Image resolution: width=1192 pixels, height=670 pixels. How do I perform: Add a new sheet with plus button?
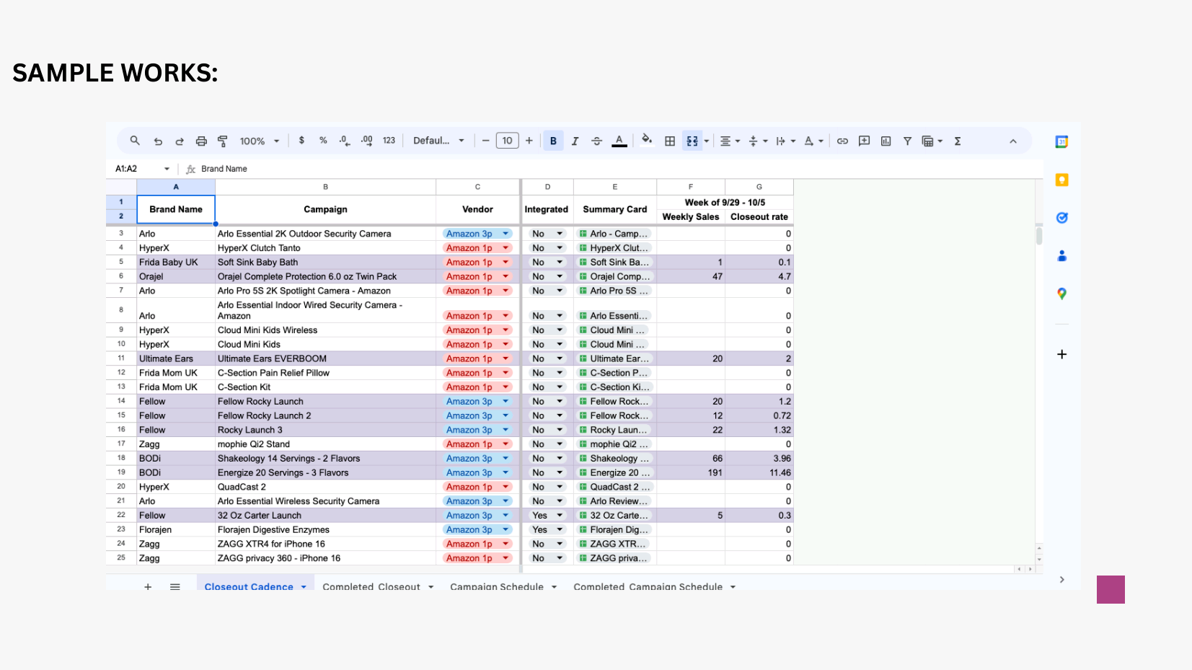(148, 586)
